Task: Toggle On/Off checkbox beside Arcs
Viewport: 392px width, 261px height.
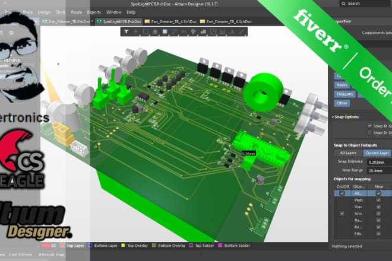Action: click(342, 214)
